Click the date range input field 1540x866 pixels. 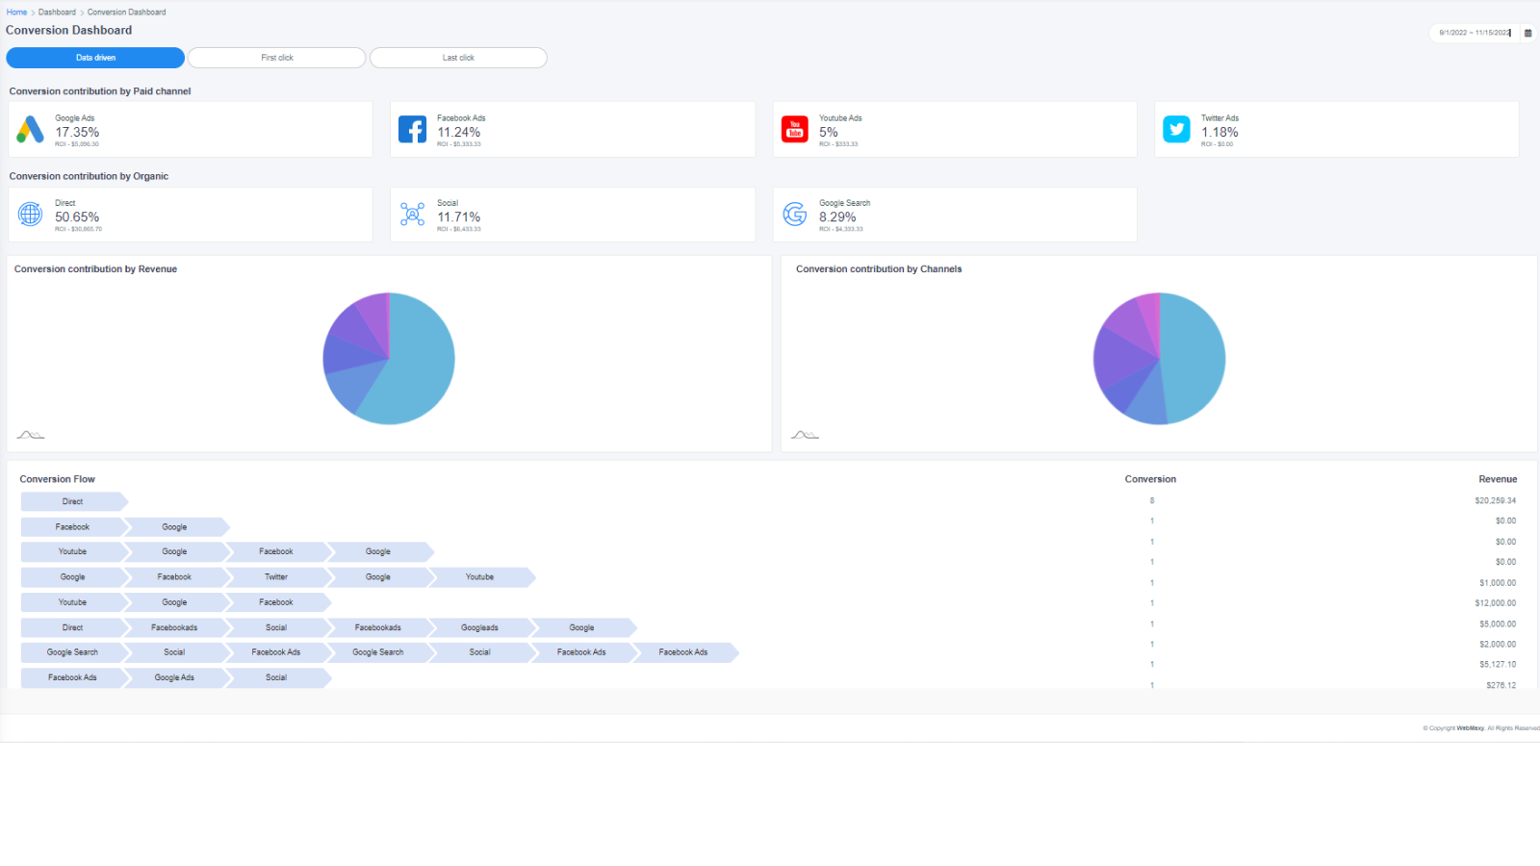pyautogui.click(x=1475, y=33)
